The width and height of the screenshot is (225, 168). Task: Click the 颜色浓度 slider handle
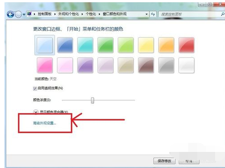click(x=92, y=101)
